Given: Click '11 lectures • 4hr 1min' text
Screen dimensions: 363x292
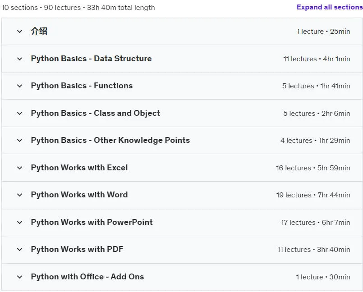Looking at the screenshot, I should [317, 59].
